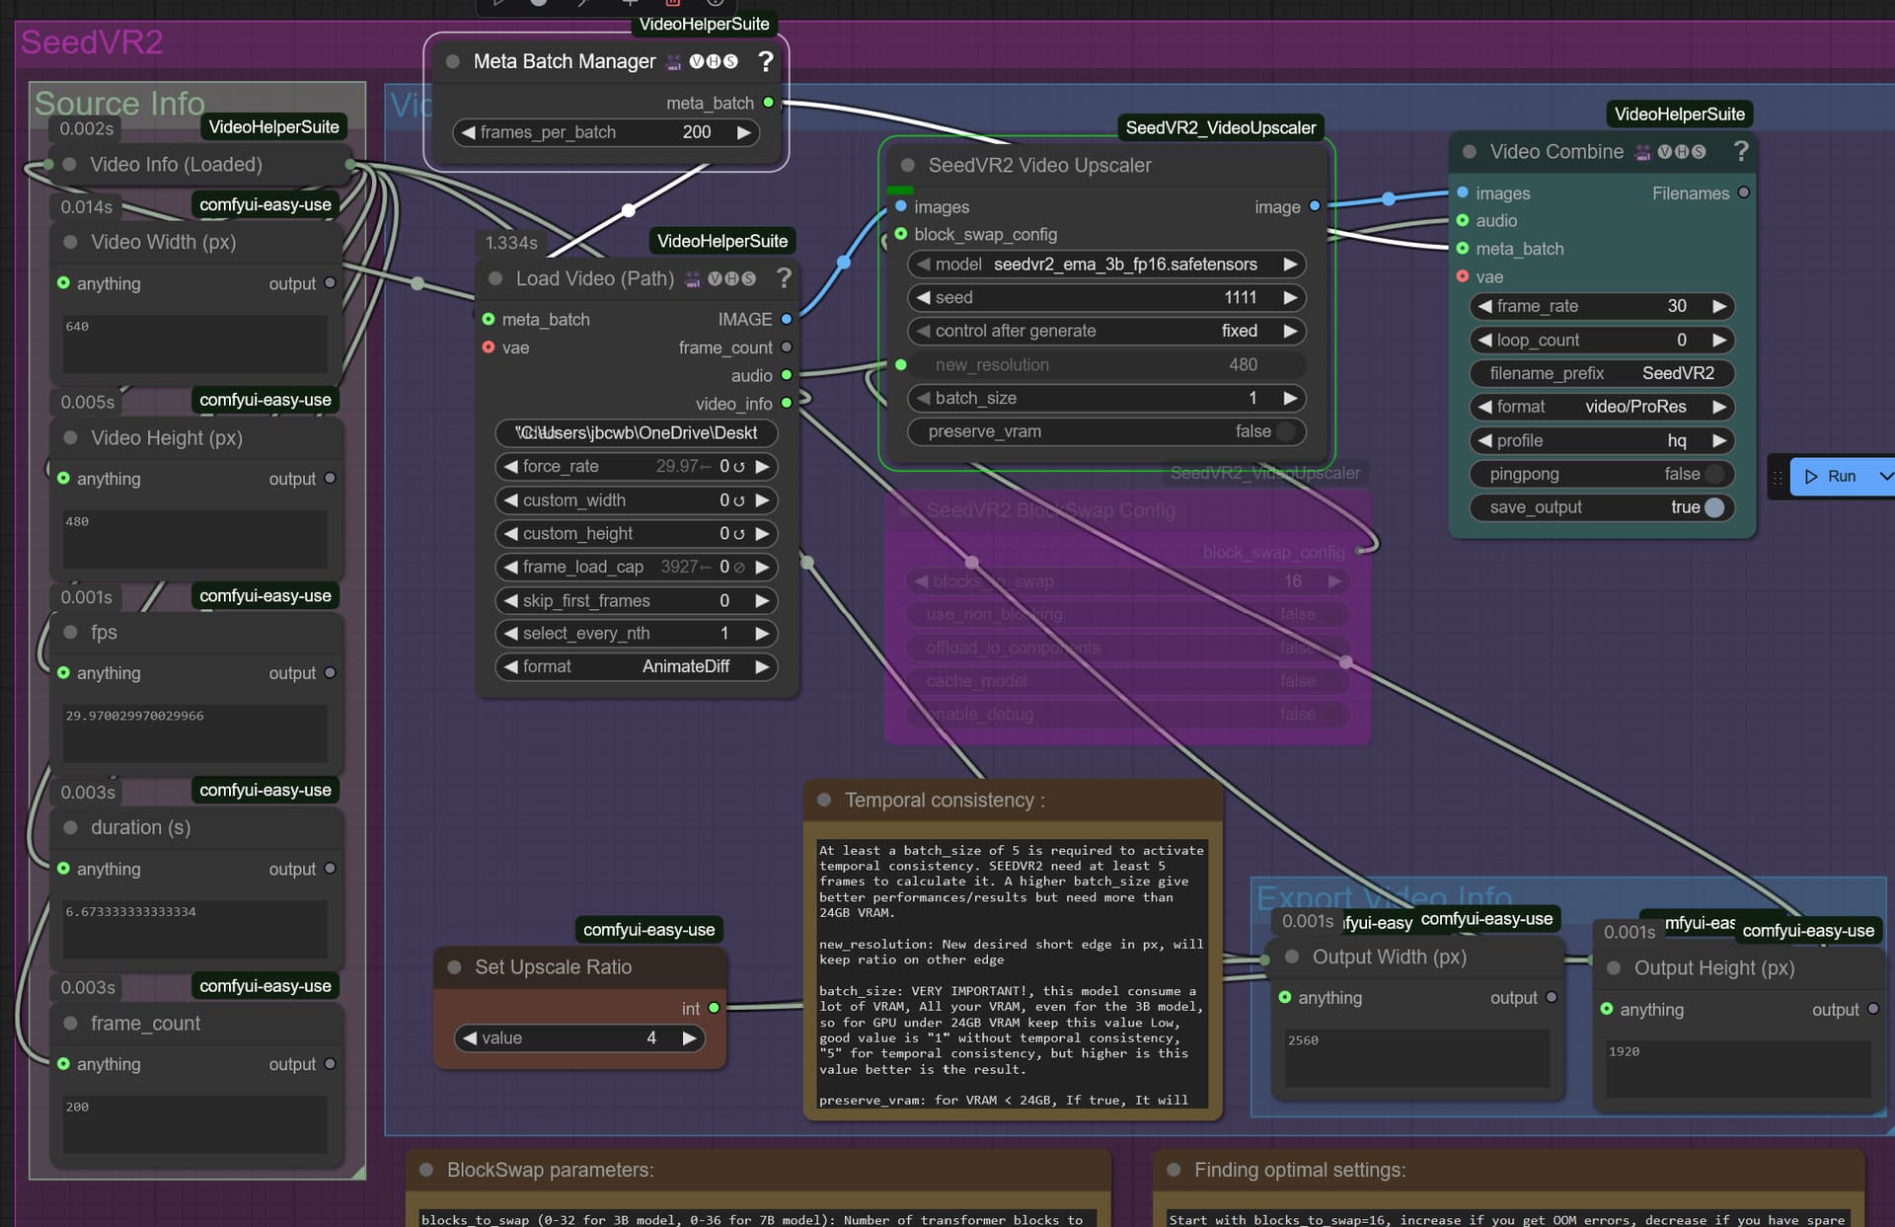Screen dimensions: 1895x1227
Task: Click the Video Combine node collapse dot
Action: click(x=1470, y=151)
